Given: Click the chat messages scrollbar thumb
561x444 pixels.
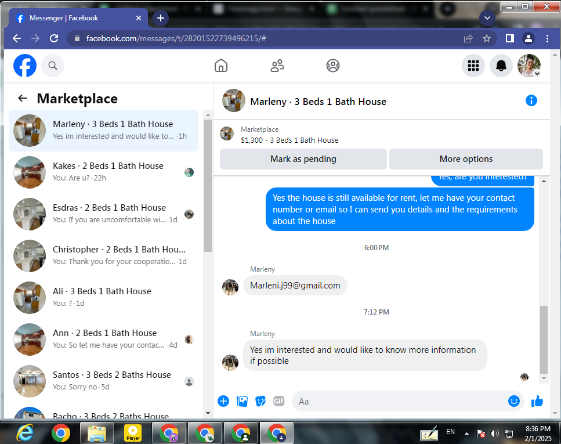Looking at the screenshot, I should [x=544, y=340].
